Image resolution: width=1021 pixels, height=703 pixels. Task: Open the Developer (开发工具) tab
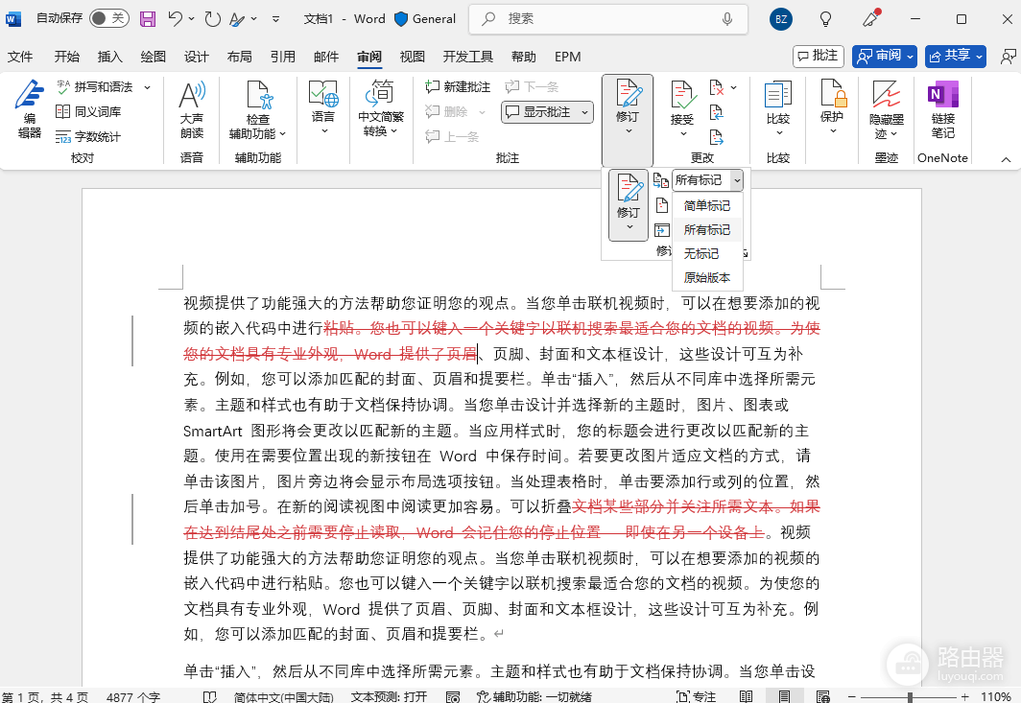[468, 57]
